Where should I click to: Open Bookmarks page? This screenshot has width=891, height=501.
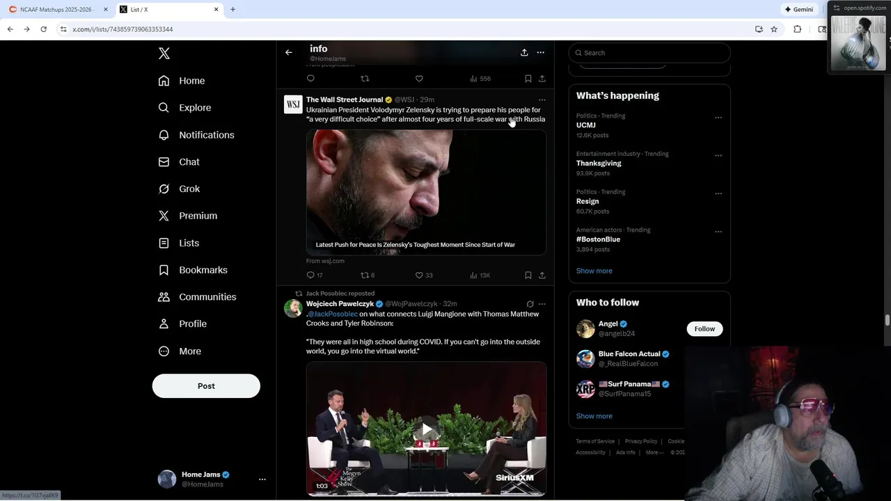[193, 270]
